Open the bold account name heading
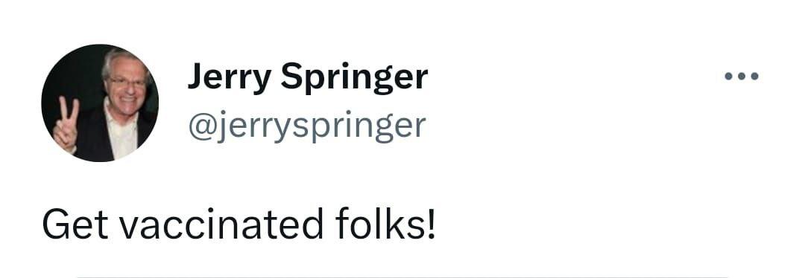805x278 pixels. 308,77
